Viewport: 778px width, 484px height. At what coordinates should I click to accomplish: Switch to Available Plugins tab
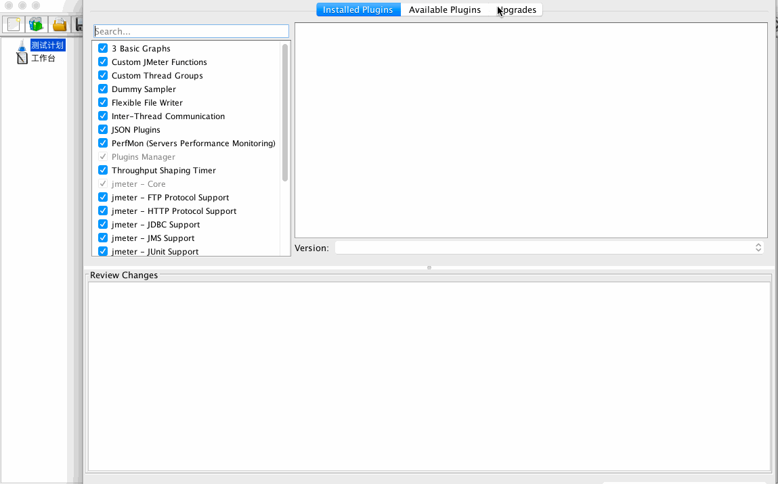445,9
